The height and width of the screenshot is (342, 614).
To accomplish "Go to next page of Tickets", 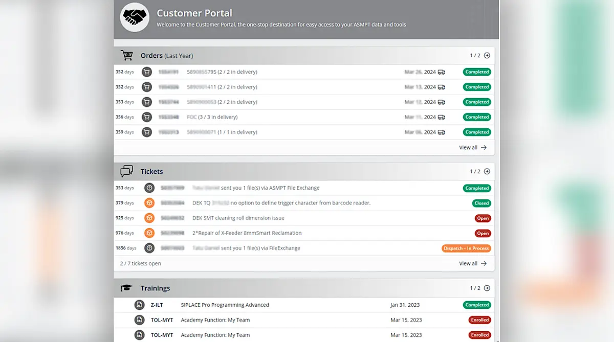I will [487, 172].
